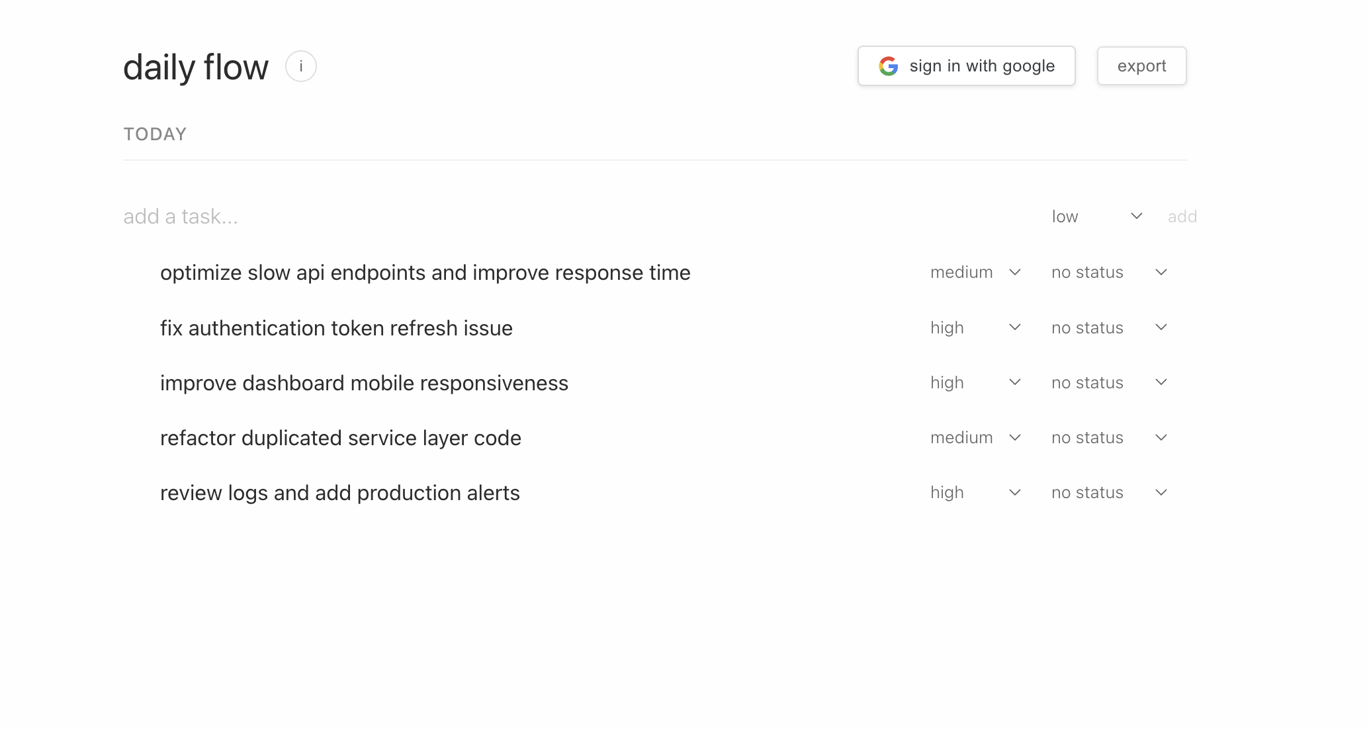Click the info icon beside daily flow

301,67
